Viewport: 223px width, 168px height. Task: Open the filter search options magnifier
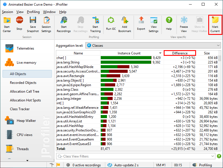point(60,156)
